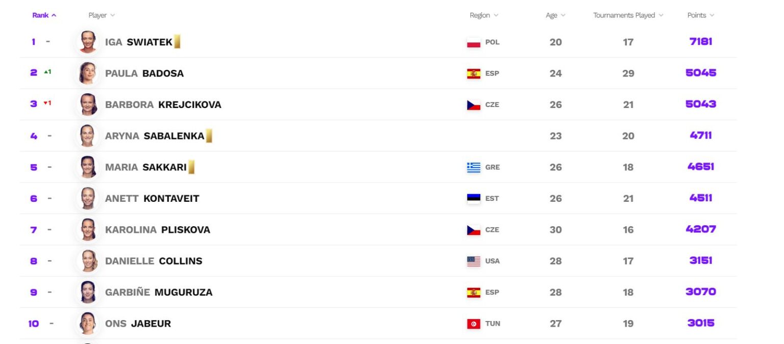Open the Player column sort dropdown
This screenshot has width=784, height=344.
click(x=102, y=15)
